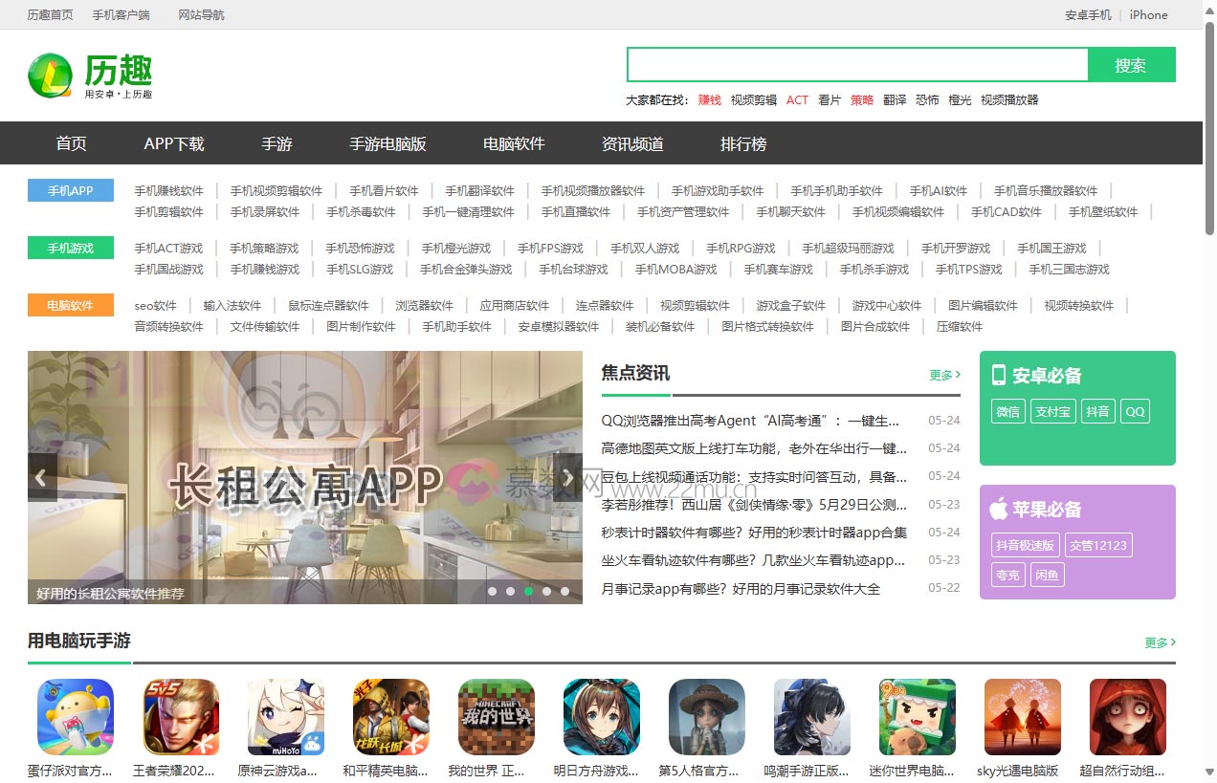
Task: Click the 历趣 logo icon
Action: pyautogui.click(x=50, y=76)
